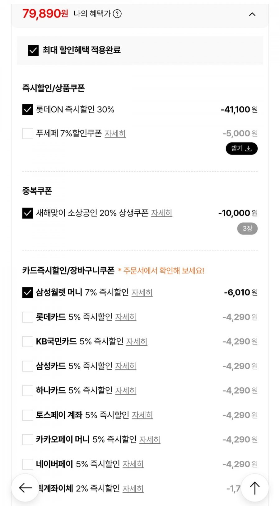Screen dimensions: 280x506
Task: View 삼성월렛 머니 자세히 details
Action: coord(142,292)
